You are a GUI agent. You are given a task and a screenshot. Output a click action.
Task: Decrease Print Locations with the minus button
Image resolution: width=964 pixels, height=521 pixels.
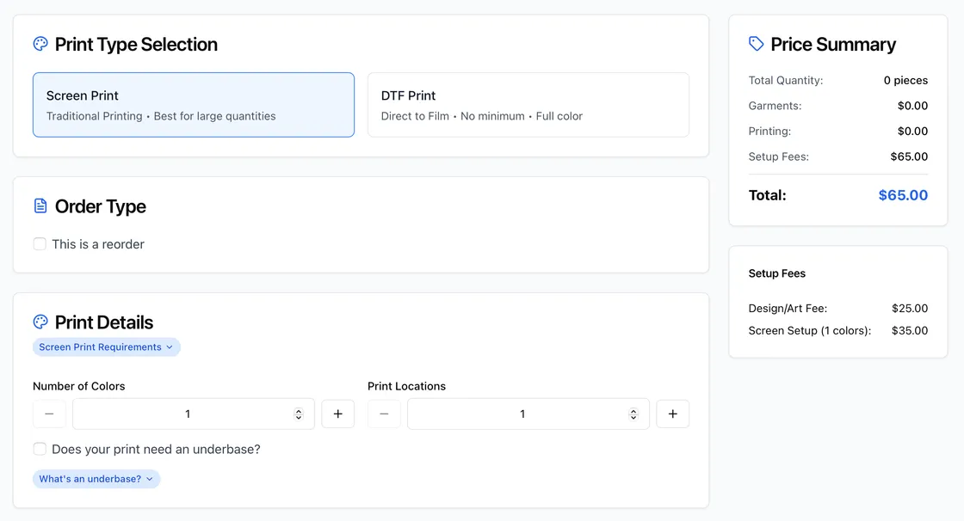coord(384,414)
